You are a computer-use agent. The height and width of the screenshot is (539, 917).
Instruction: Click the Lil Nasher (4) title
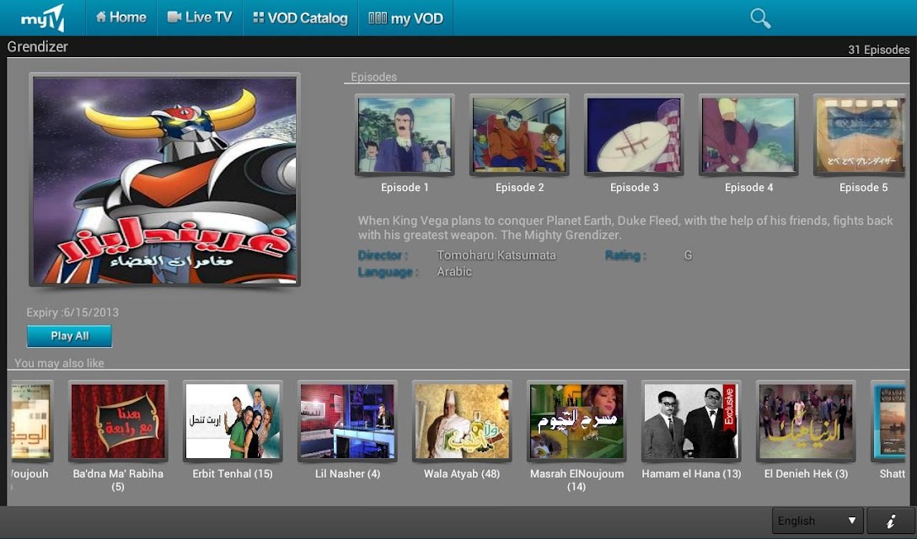(x=347, y=474)
